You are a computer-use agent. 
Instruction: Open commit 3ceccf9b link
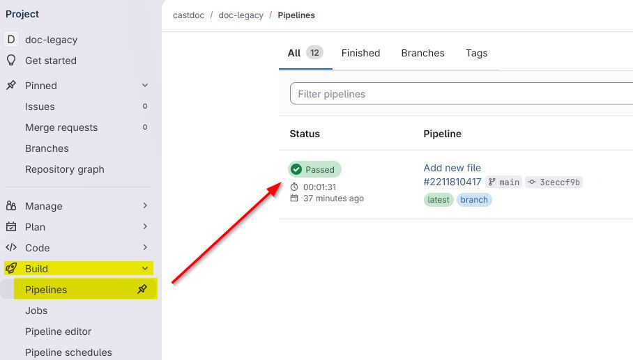pyautogui.click(x=559, y=182)
